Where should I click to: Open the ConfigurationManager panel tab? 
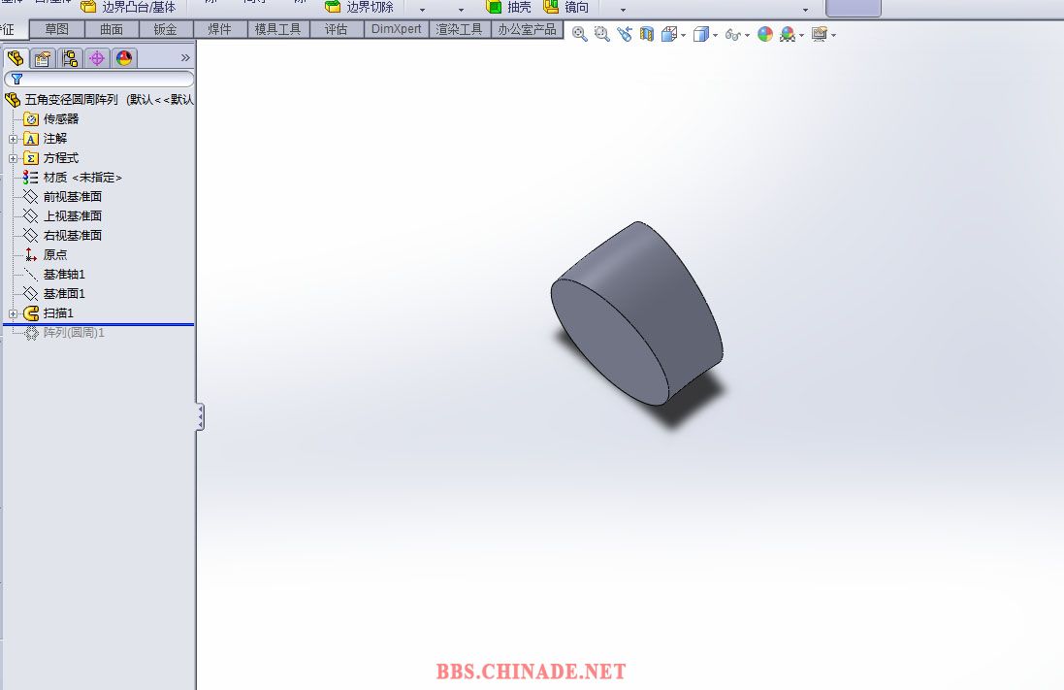tap(70, 58)
